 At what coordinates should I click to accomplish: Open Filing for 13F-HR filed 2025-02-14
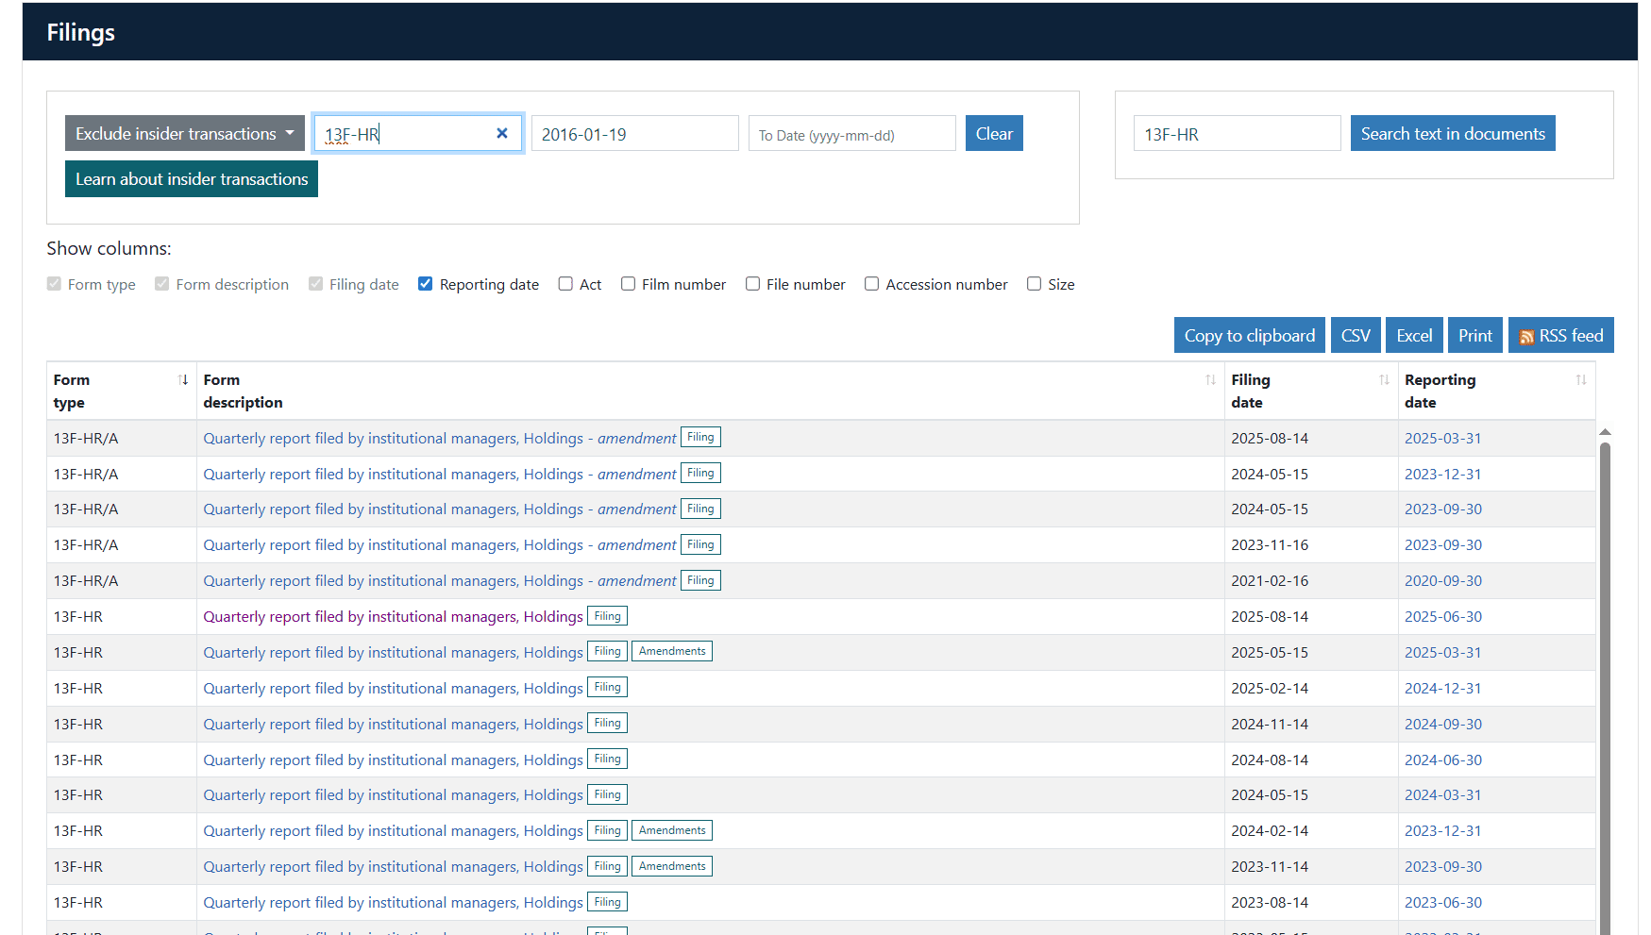pos(608,687)
